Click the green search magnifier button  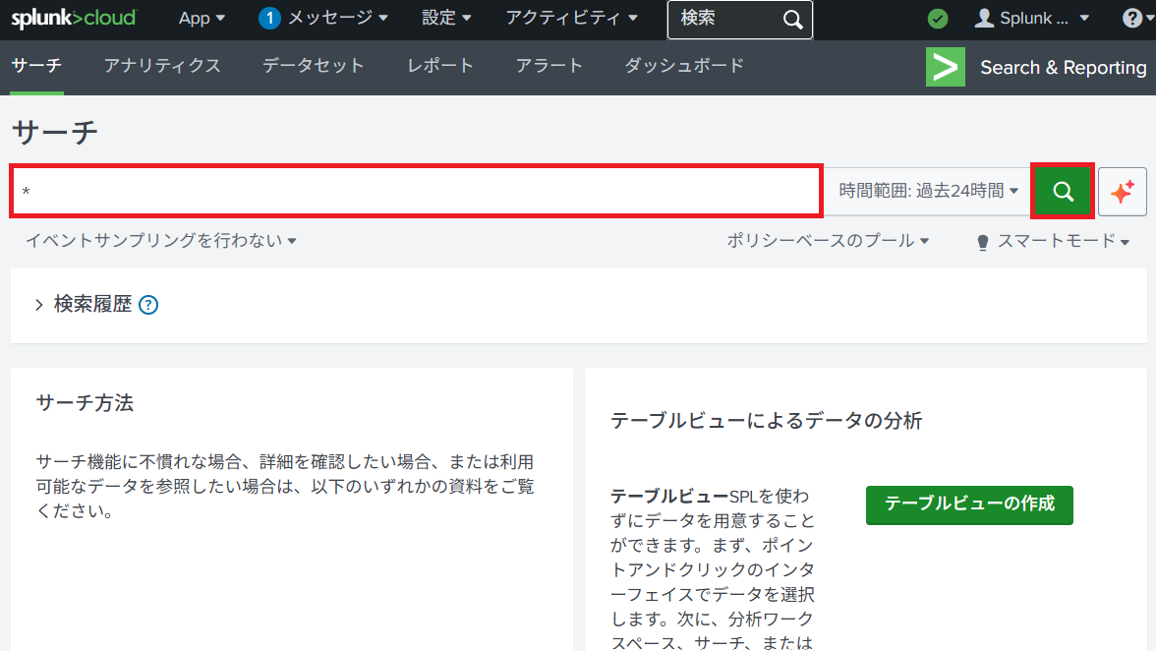[1062, 191]
